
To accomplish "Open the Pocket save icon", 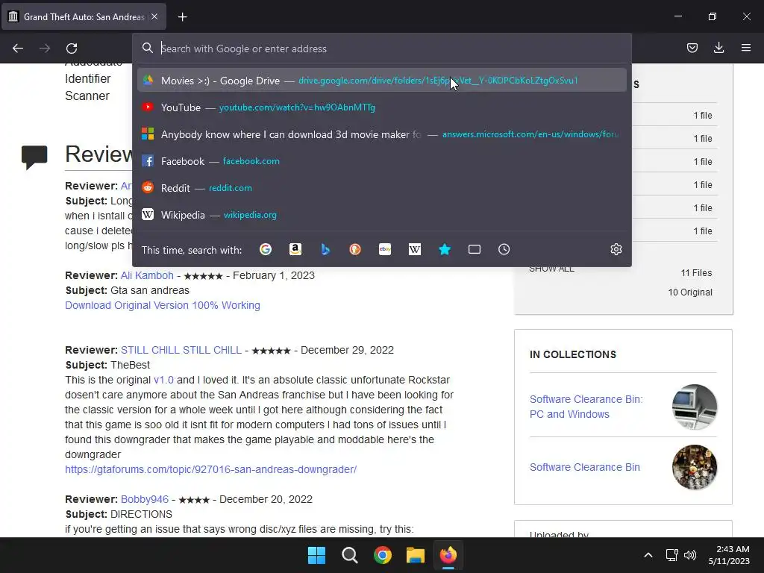I will [692, 48].
